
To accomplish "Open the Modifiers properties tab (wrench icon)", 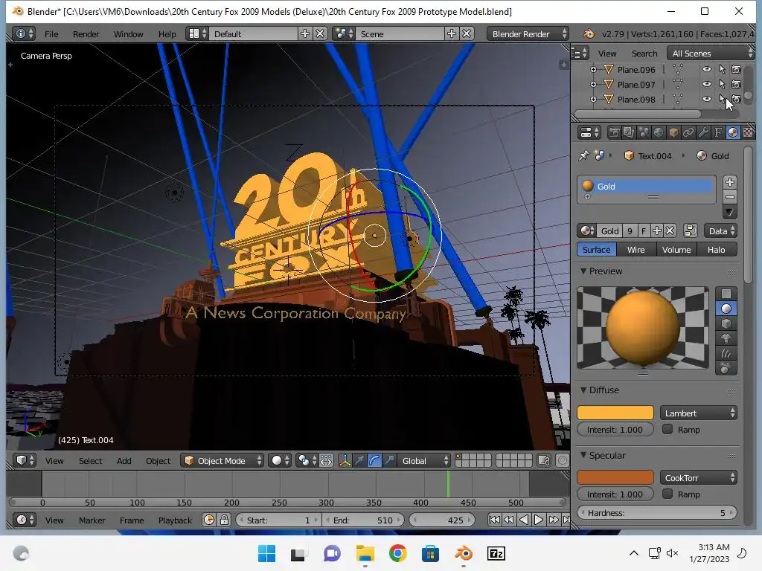I will tap(703, 132).
